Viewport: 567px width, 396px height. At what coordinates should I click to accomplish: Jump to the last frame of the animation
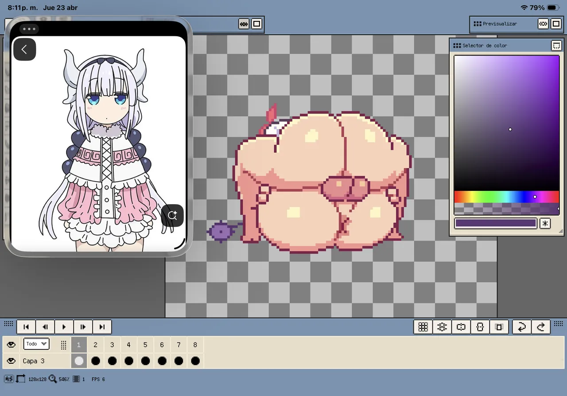coord(102,327)
